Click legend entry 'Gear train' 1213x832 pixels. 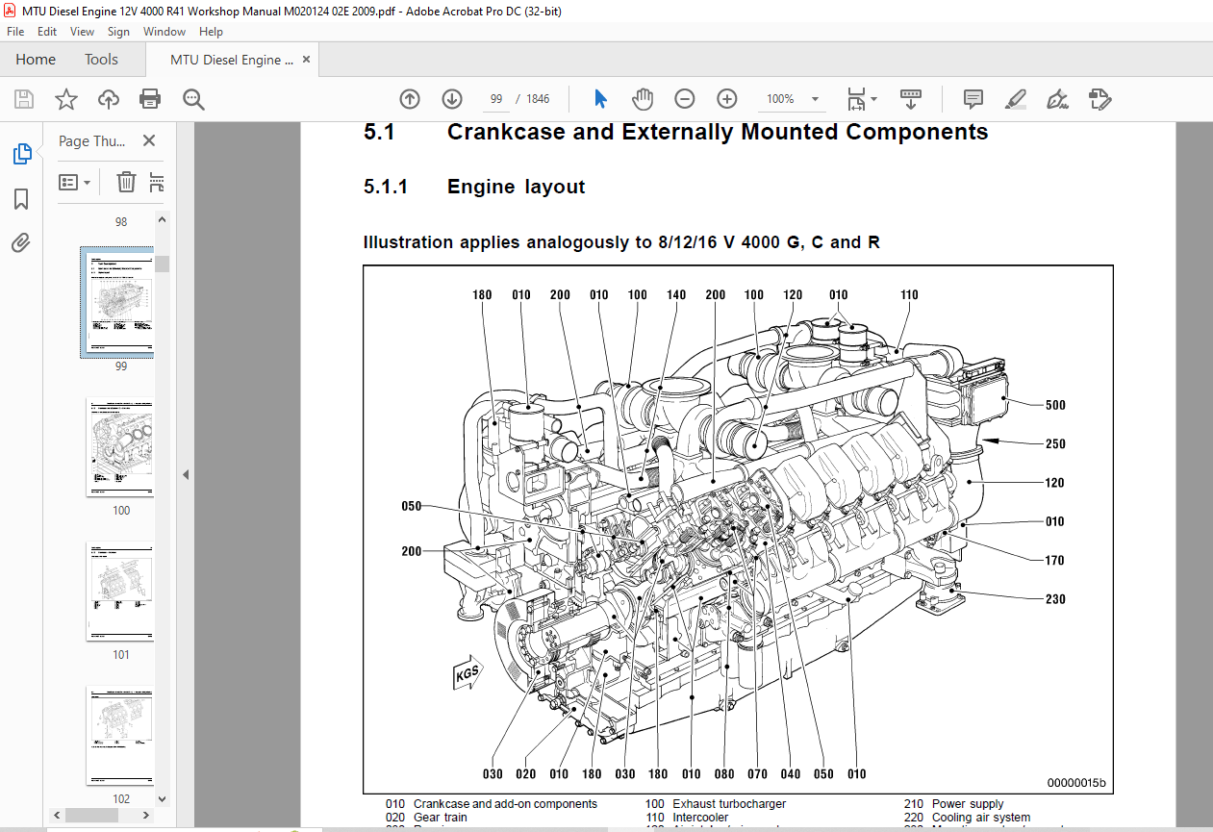click(441, 818)
